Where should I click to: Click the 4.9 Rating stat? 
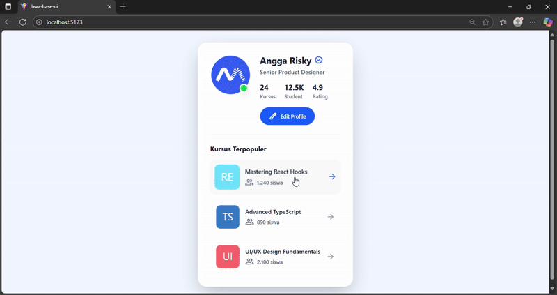[x=320, y=91]
